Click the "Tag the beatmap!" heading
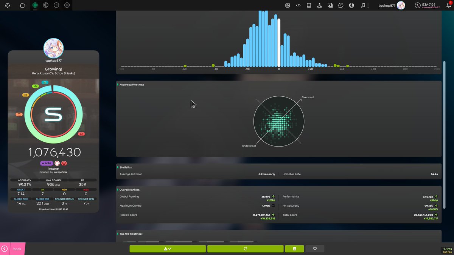The height and width of the screenshot is (255, 454). [x=131, y=234]
